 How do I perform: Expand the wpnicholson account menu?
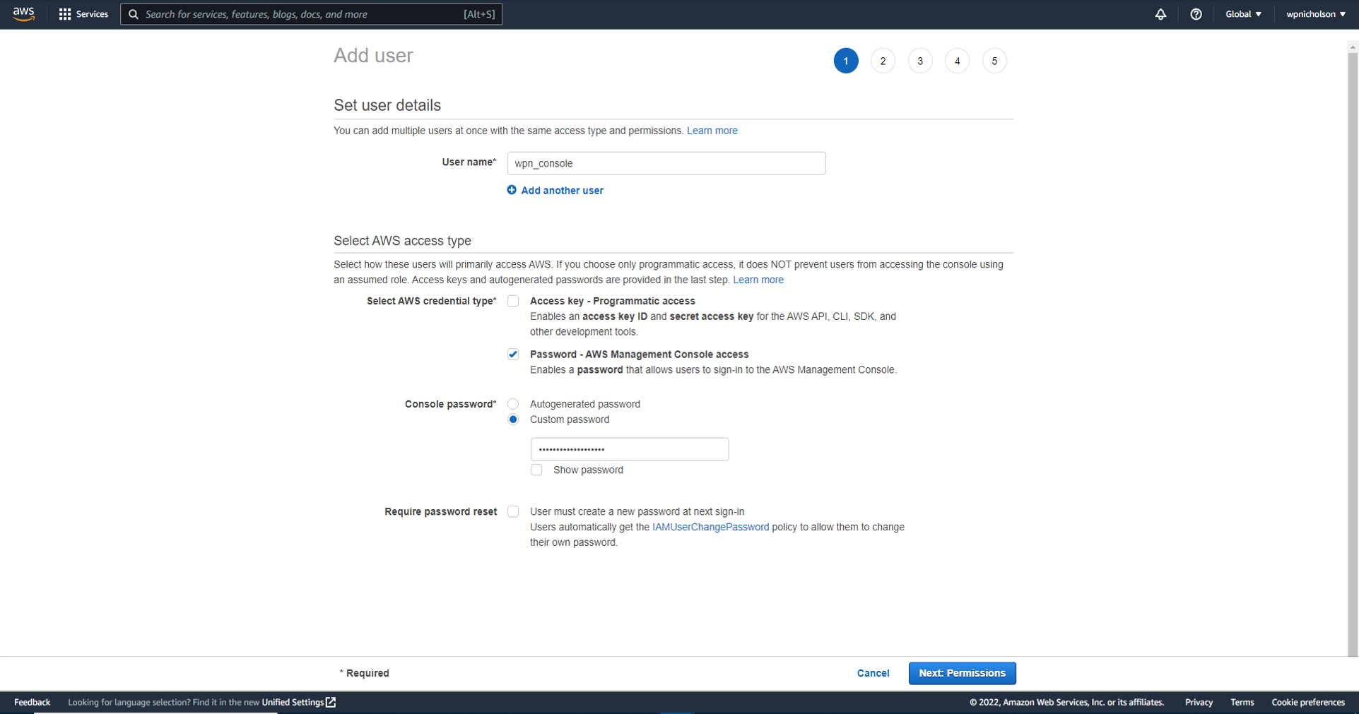tap(1316, 14)
